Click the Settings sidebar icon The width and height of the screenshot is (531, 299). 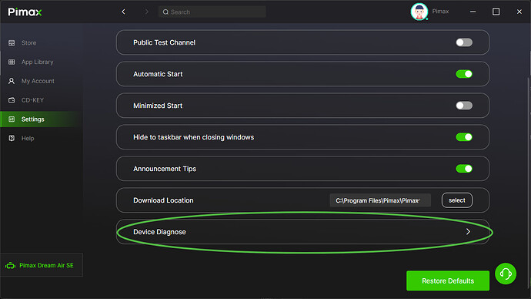pyautogui.click(x=12, y=119)
